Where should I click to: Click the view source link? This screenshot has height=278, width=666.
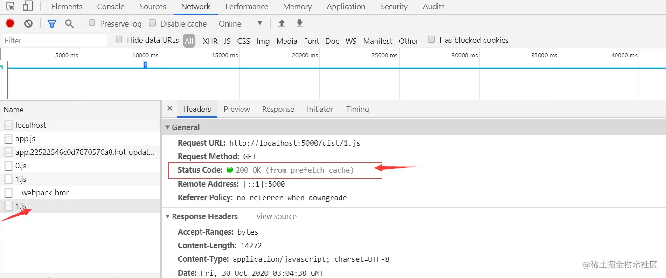click(277, 216)
